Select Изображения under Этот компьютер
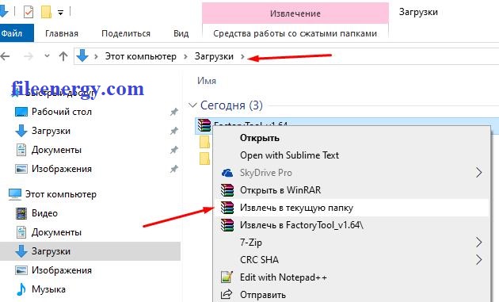Viewport: 499px width, 302px height. pos(62,270)
